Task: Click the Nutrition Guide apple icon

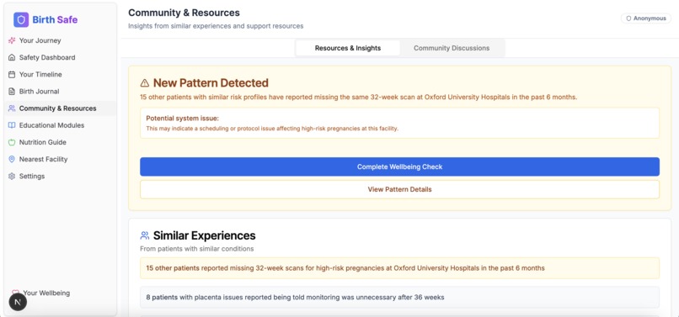Action: 12,142
